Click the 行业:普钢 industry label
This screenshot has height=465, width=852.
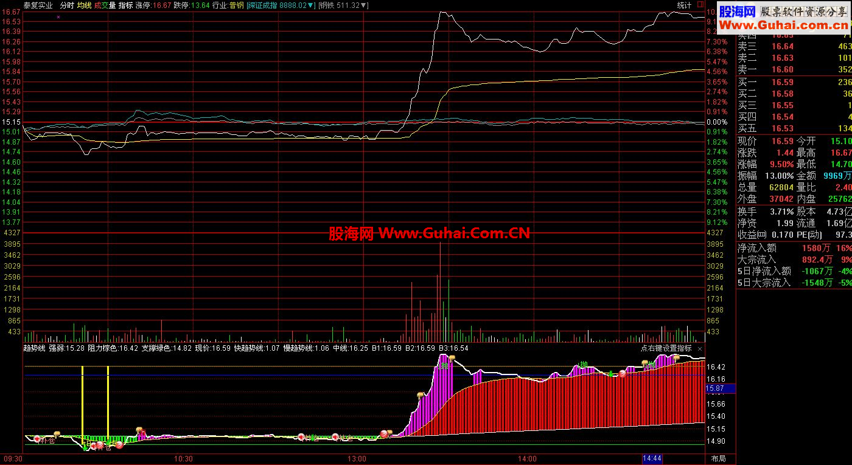click(228, 5)
